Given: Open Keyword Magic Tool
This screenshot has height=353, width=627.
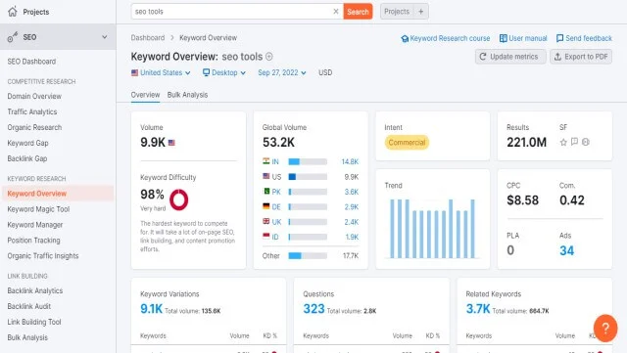Looking at the screenshot, I should (38, 209).
